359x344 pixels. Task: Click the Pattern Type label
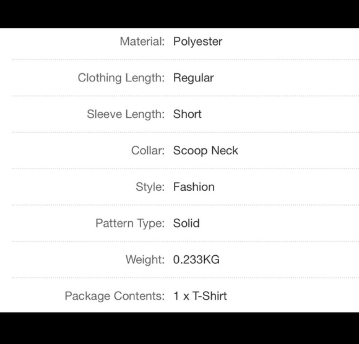tap(130, 223)
